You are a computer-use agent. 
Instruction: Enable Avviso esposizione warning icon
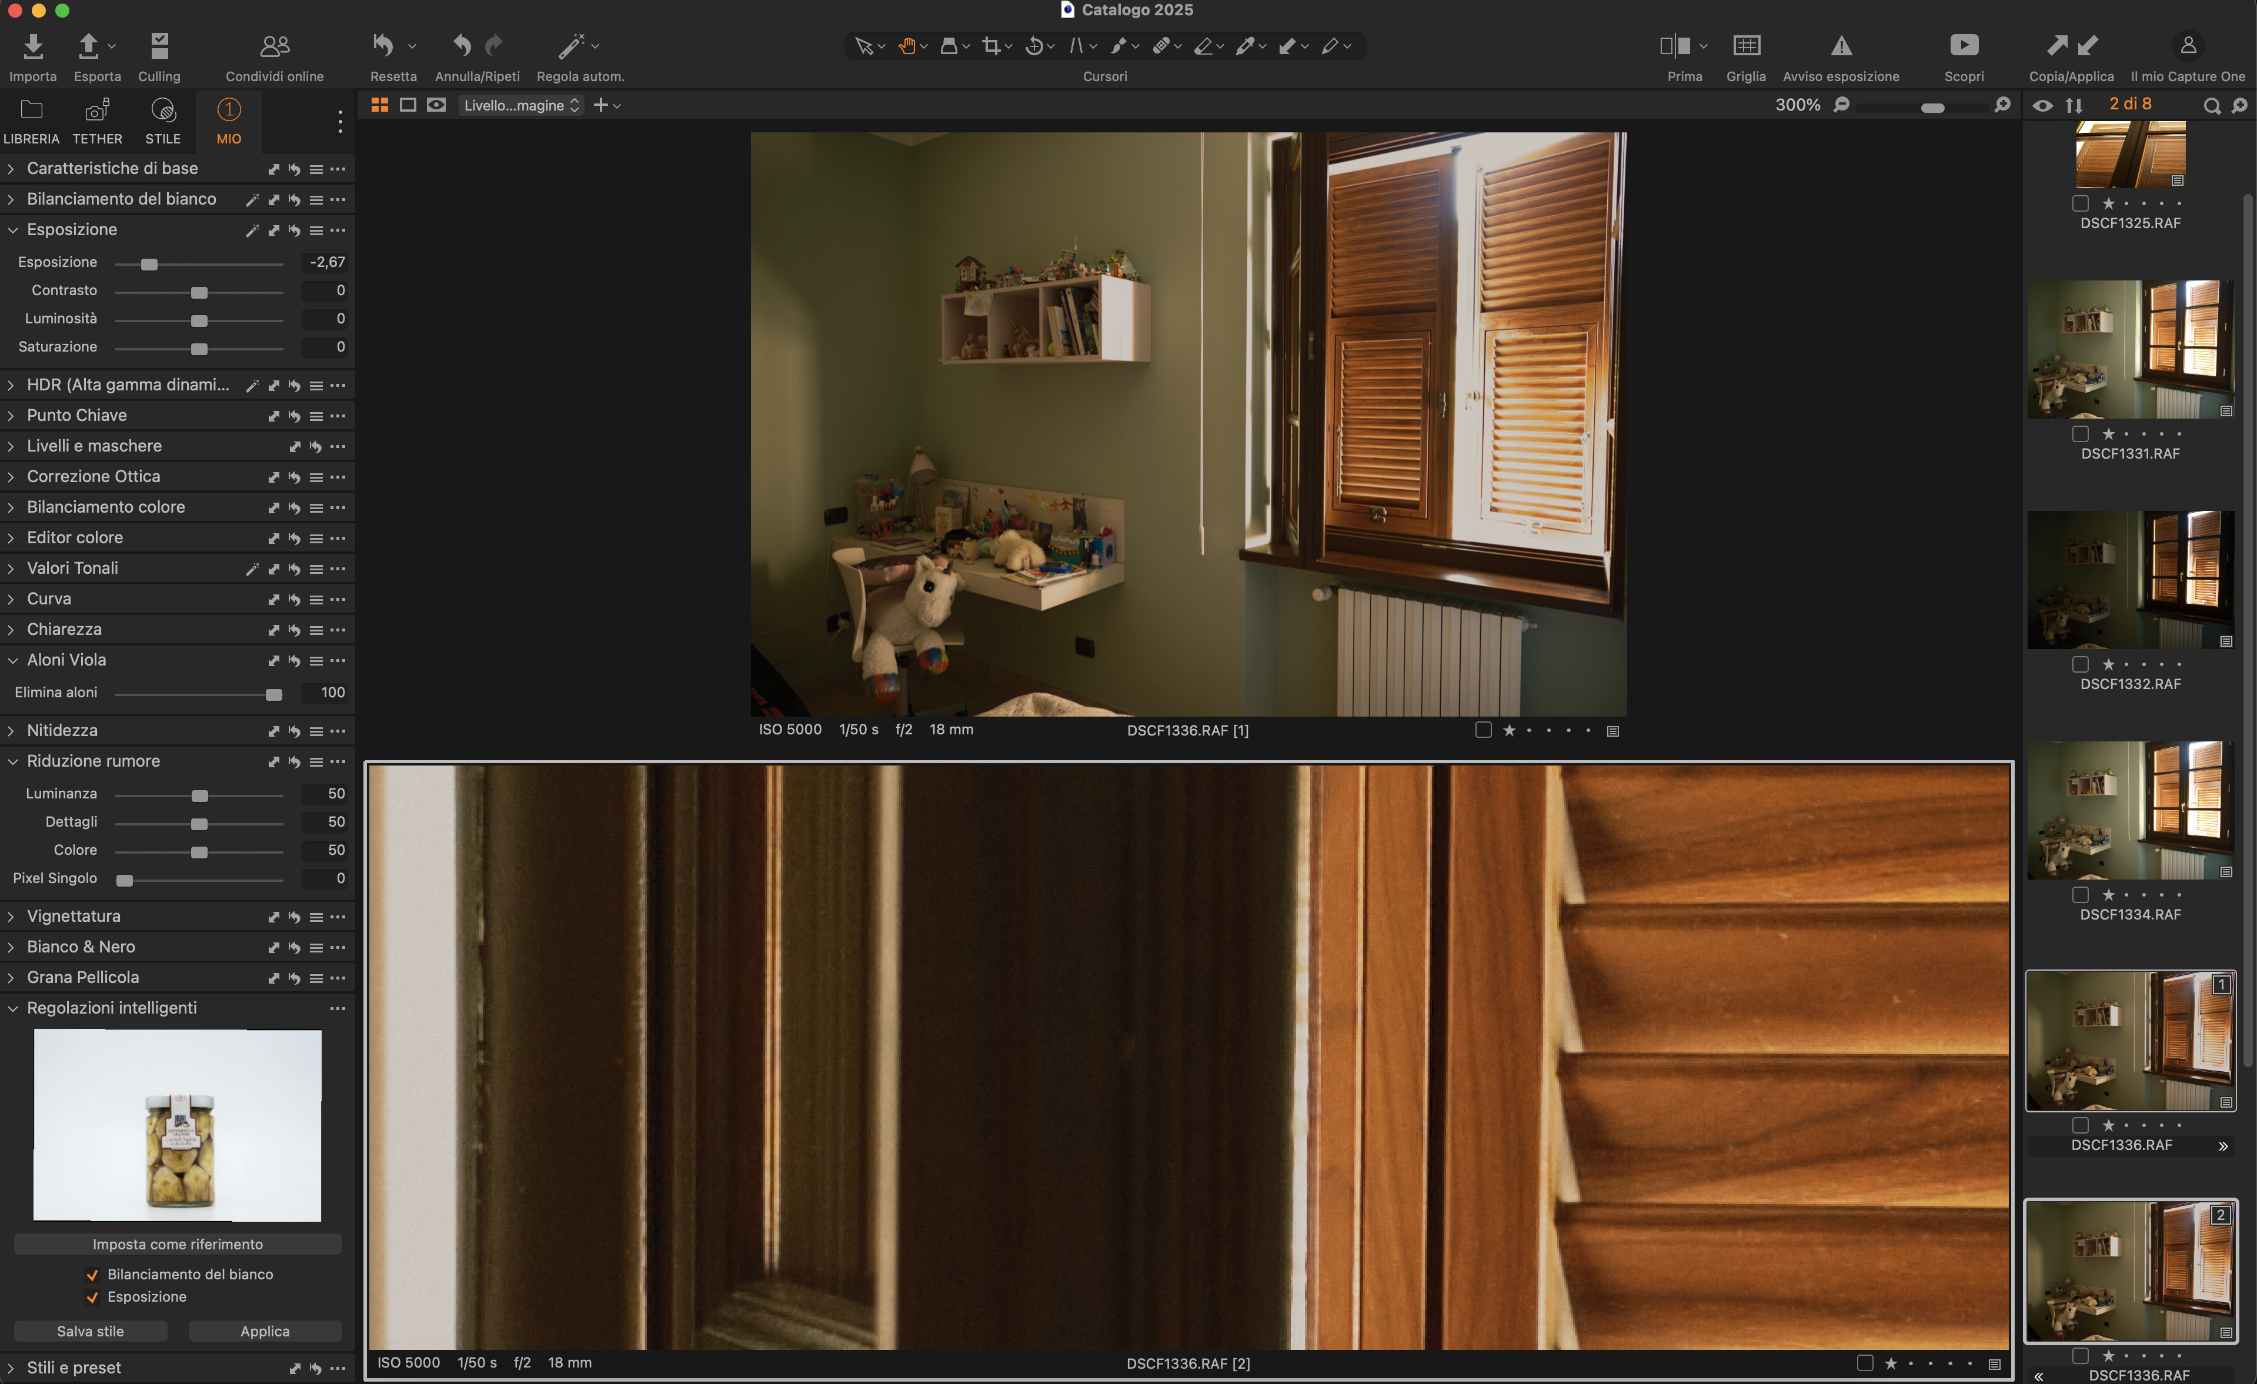(x=1841, y=45)
